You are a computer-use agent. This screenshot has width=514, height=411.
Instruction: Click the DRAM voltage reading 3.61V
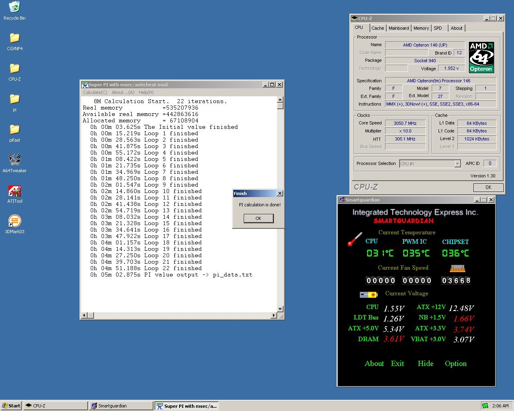[x=394, y=339]
